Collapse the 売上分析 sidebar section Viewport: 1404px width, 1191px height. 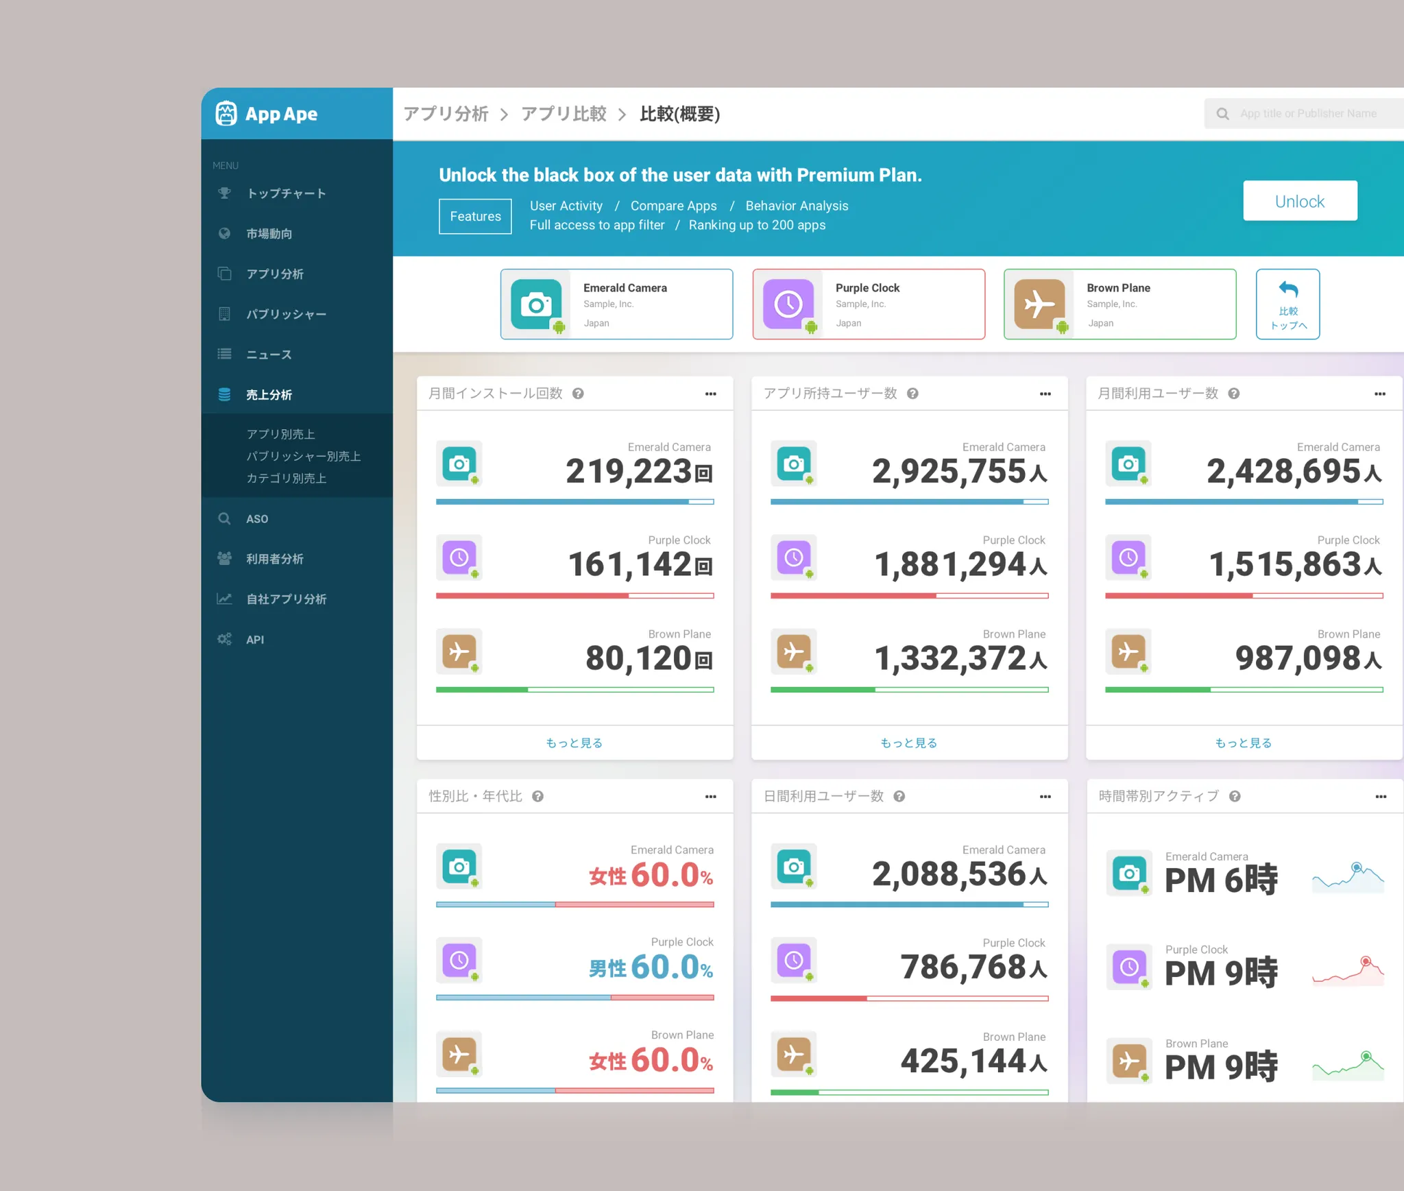269,395
